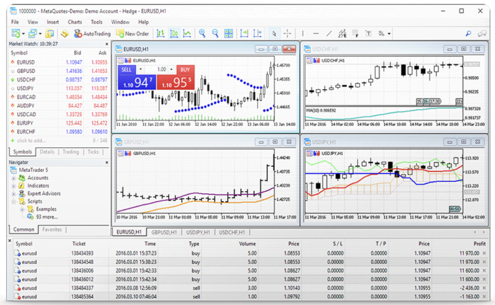Screen dimensions: 495x305
Task: Tile chart windows using the toolbar icon
Action: [x=229, y=33]
